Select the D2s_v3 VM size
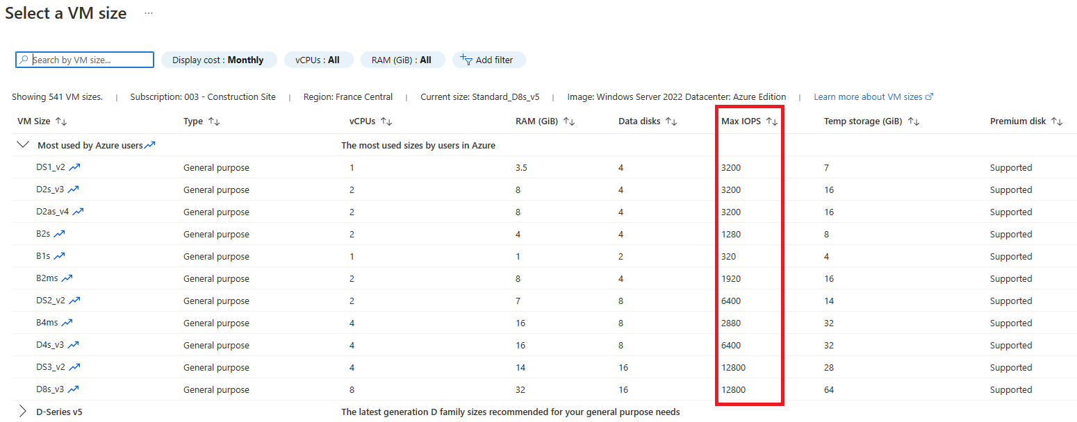 51,189
